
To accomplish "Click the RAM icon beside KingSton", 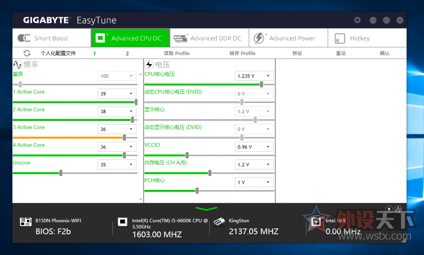I will pos(219,222).
